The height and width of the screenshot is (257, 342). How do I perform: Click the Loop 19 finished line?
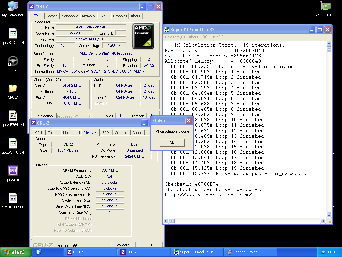pos(217,168)
